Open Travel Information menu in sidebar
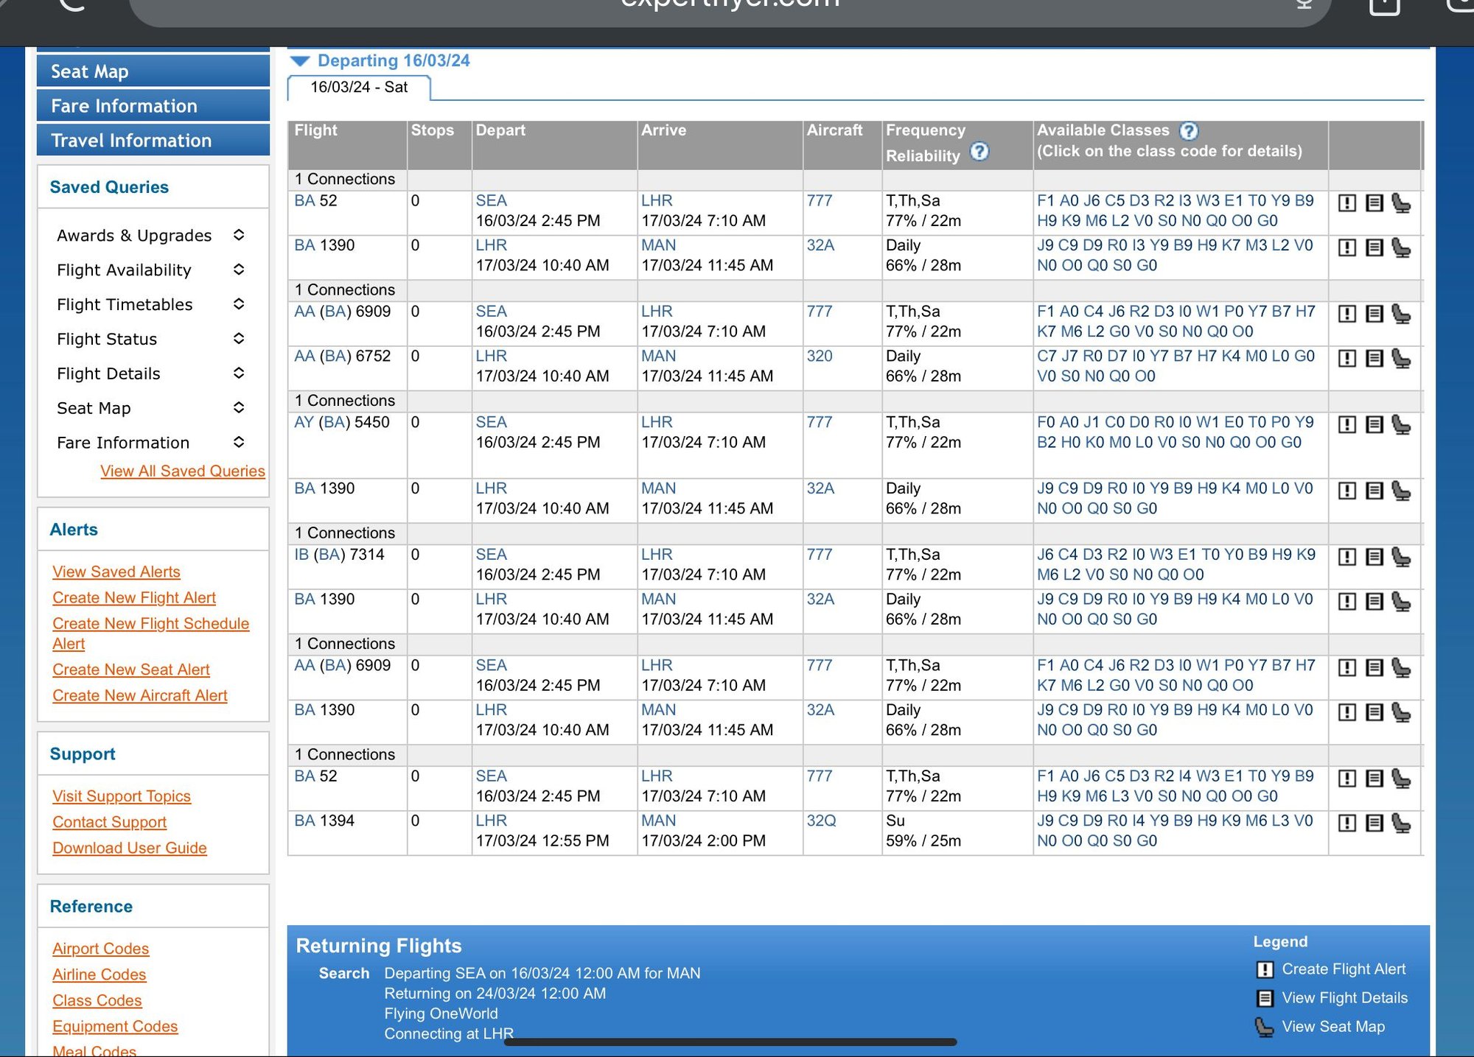The height and width of the screenshot is (1057, 1474). tap(153, 140)
